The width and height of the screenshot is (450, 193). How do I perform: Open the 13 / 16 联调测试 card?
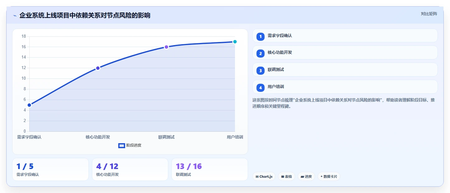coord(210,169)
